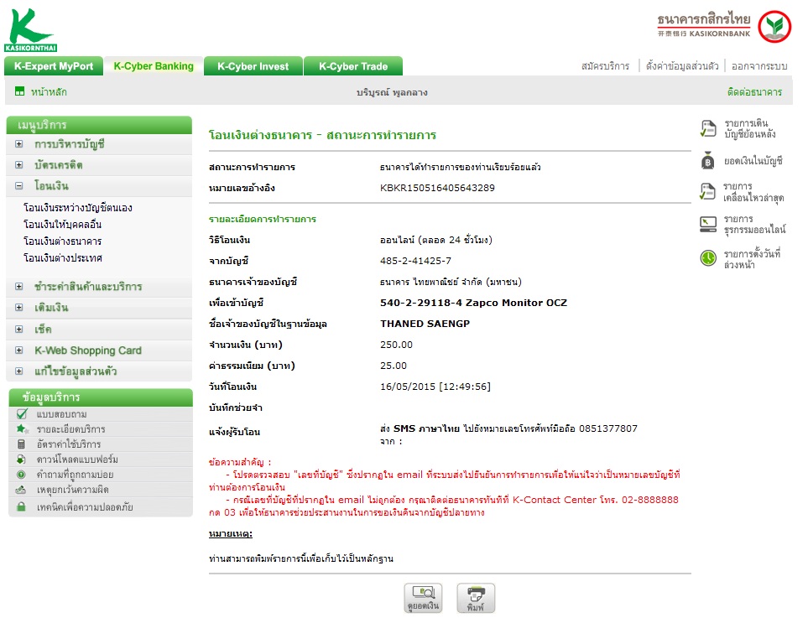Expand the การบริหารบัญชี menu section
808x623 pixels.
pos(19,144)
